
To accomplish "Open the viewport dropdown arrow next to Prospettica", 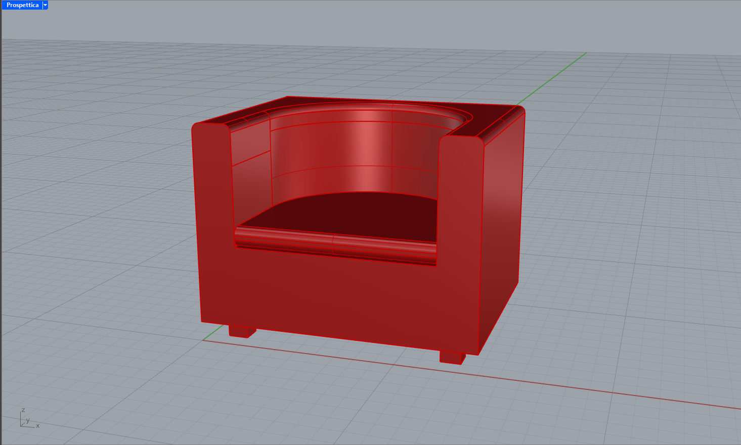I will pos(45,5).
